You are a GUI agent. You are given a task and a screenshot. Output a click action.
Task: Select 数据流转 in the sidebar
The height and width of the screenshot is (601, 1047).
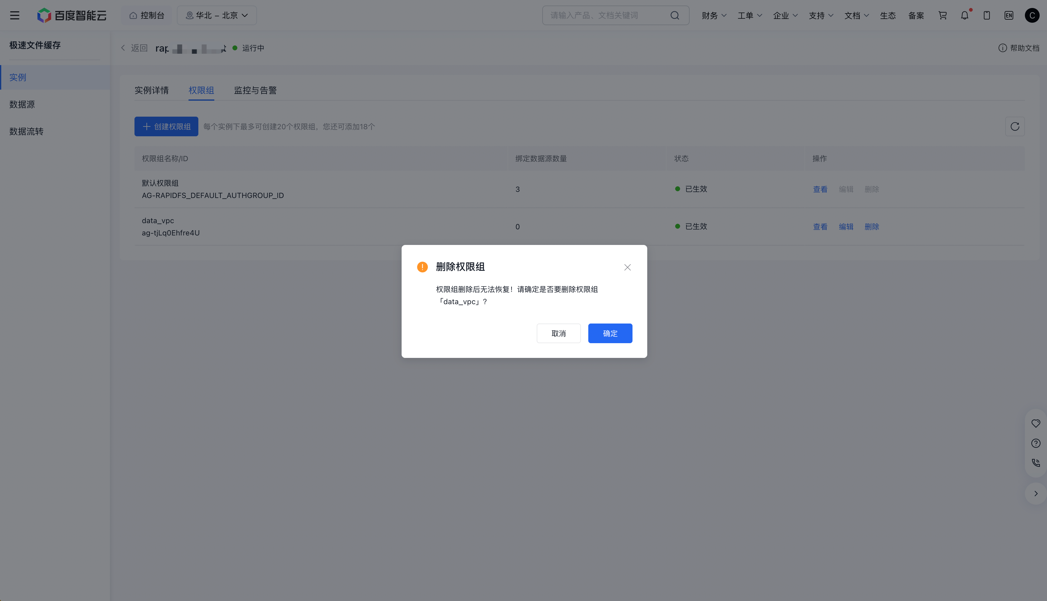[55, 131]
